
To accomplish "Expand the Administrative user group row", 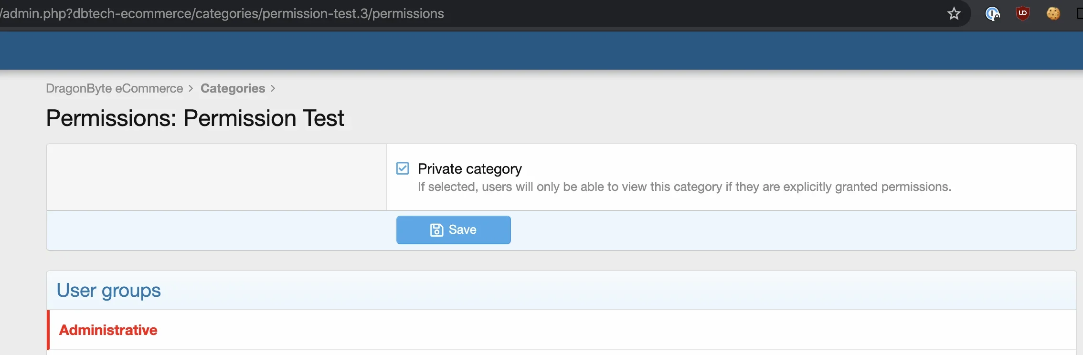I will 562,330.
